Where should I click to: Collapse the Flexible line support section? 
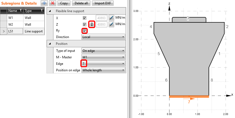[x=50, y=11]
